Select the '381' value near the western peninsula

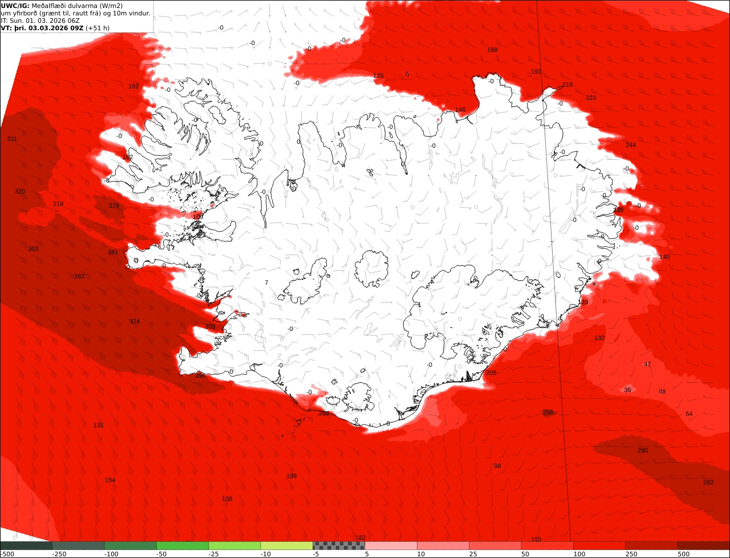coord(113,253)
